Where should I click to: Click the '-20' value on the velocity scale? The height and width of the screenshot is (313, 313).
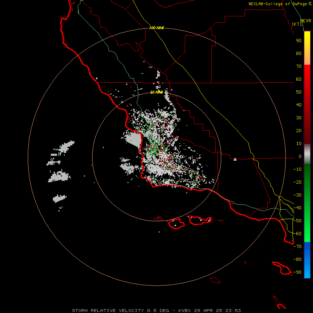(297, 182)
